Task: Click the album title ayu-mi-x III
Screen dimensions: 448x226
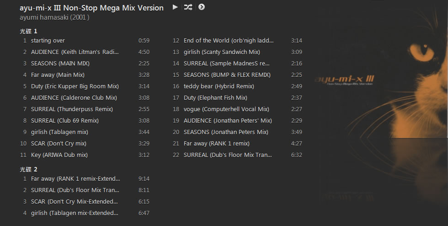Action: (x=91, y=8)
